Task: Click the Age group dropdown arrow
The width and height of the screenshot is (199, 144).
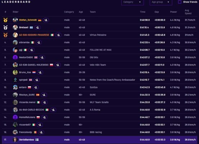Action: 168,2
